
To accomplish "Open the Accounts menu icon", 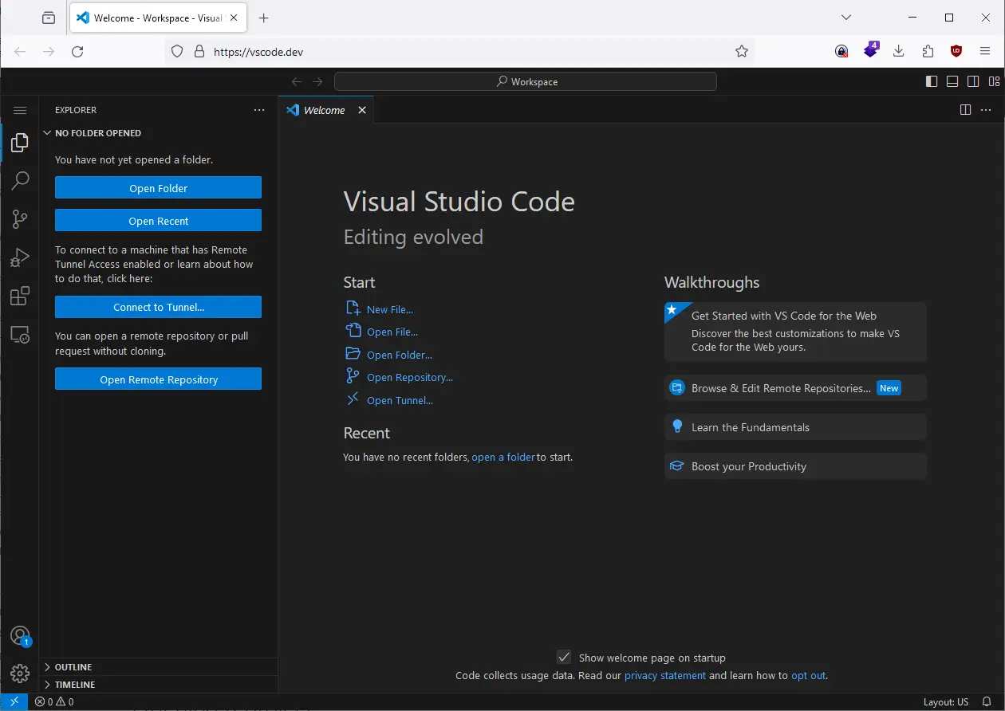I will [x=20, y=636].
